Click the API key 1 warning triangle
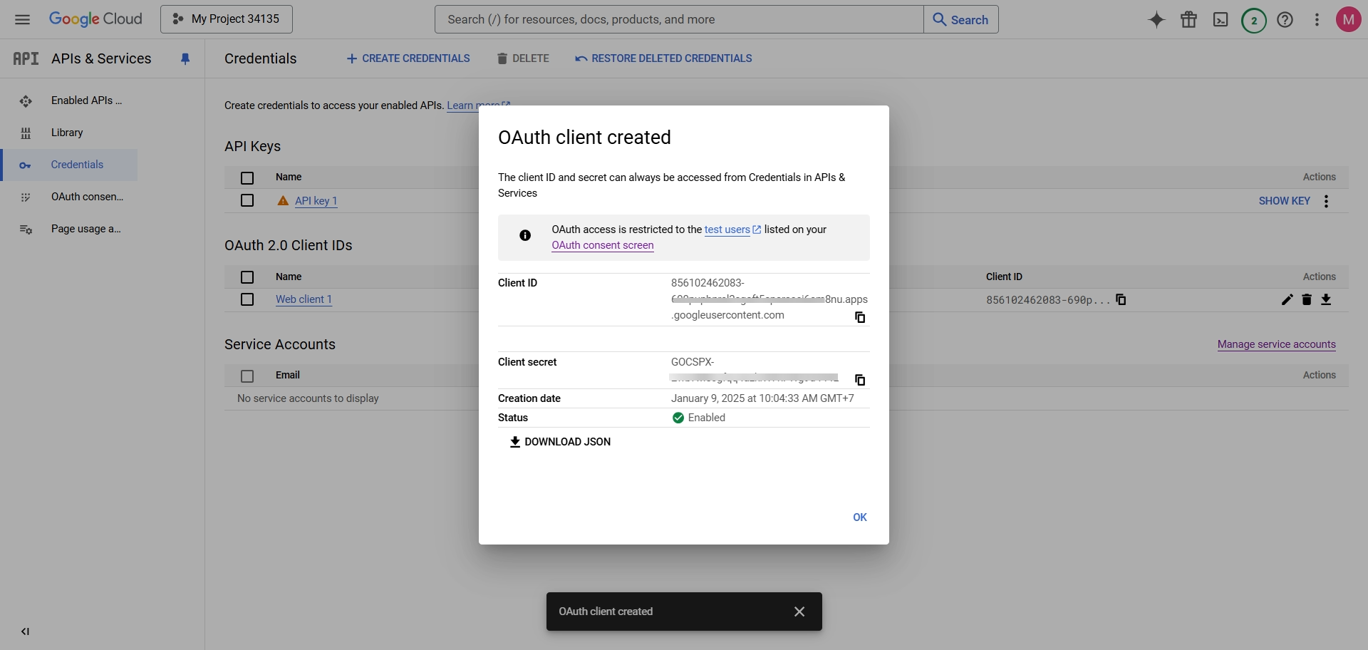 click(283, 201)
